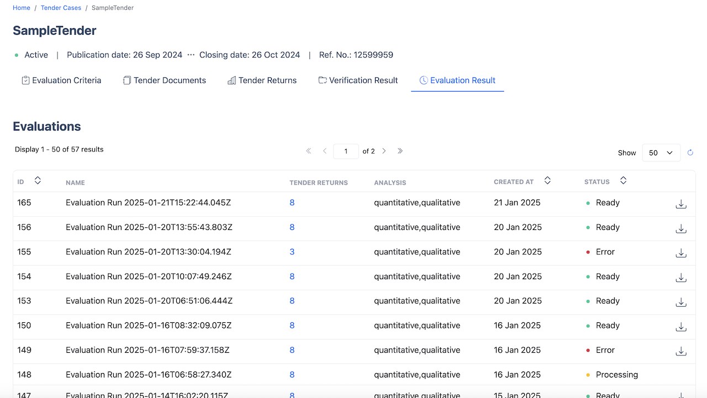Download results for evaluation 150
This screenshot has width=707, height=398.
(681, 327)
